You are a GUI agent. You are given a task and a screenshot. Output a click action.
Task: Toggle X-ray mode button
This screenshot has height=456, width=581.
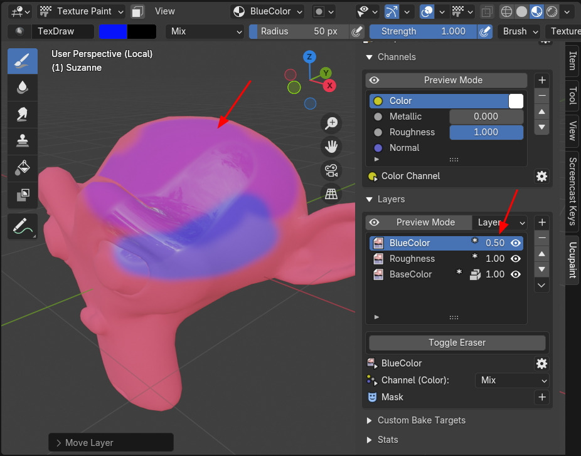click(x=486, y=11)
